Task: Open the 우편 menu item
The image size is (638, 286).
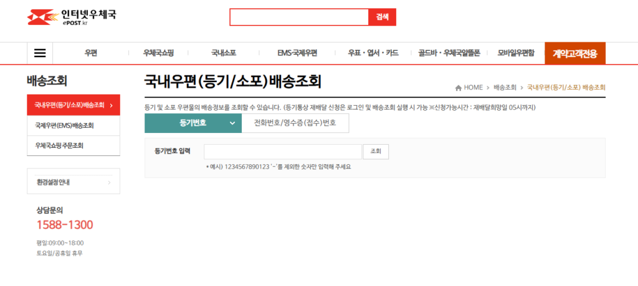Action: point(91,53)
